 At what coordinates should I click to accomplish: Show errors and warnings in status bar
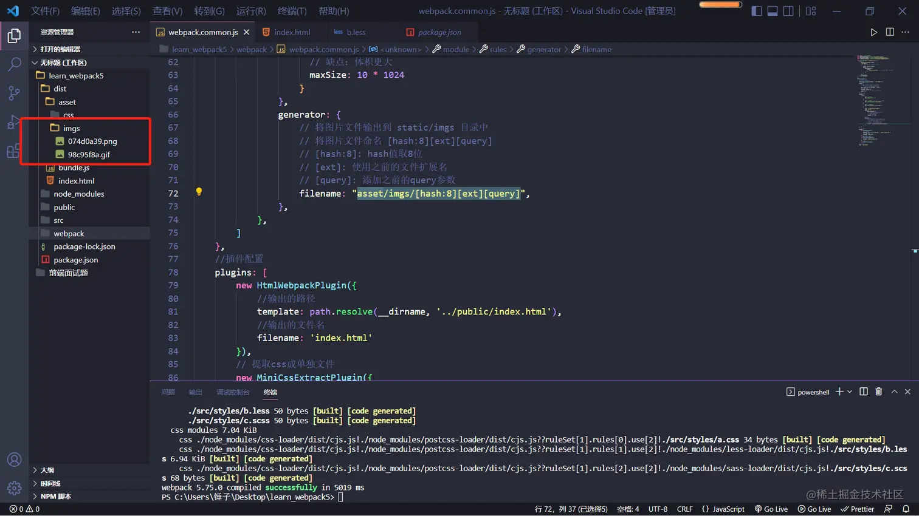pos(24,509)
